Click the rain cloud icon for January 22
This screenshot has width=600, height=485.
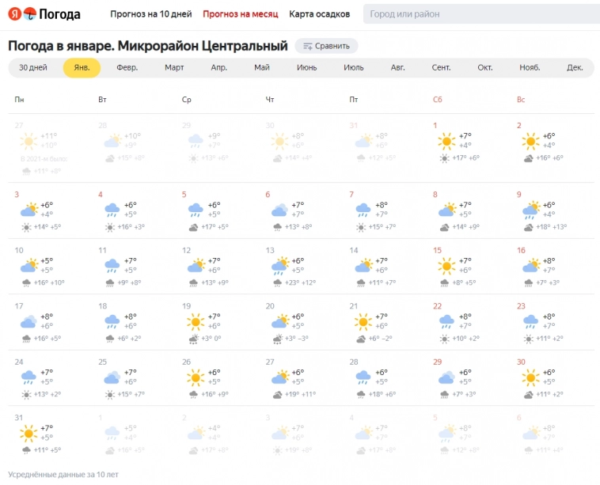point(446,322)
